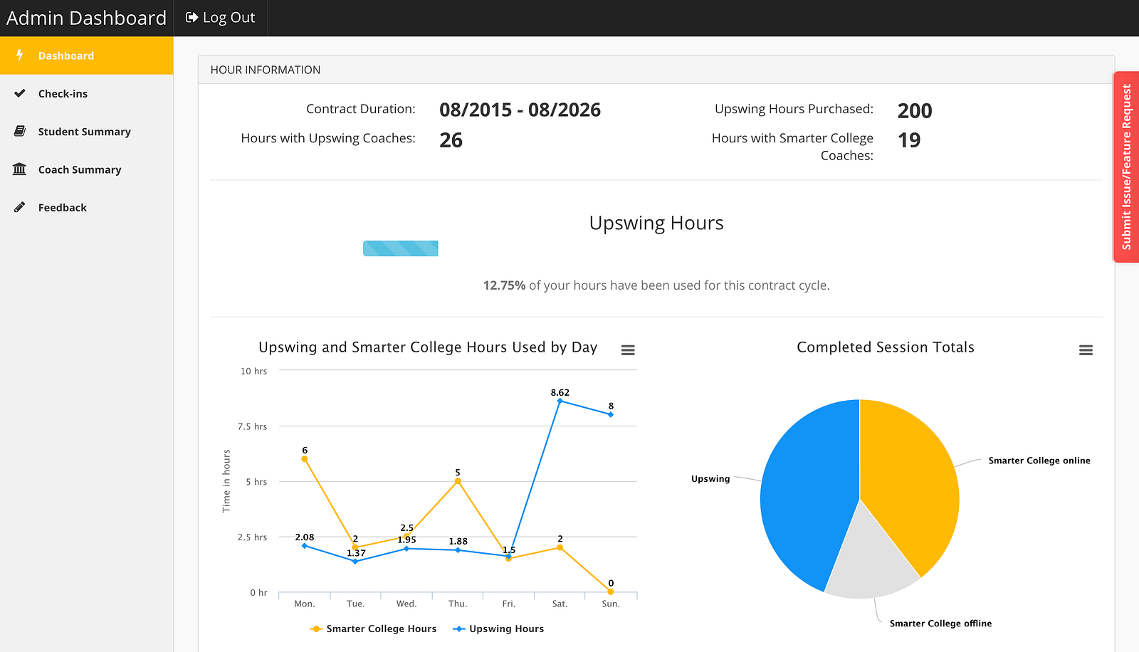
Task: Click the Monday Smarter College point labeled 6
Action: point(305,459)
